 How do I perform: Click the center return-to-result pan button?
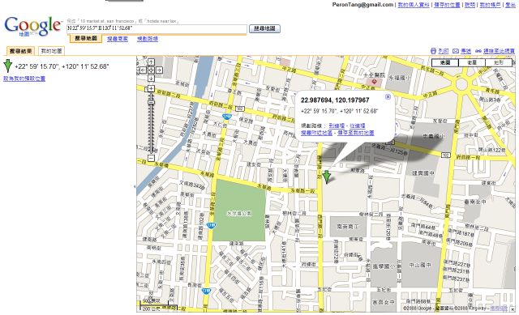151,70
